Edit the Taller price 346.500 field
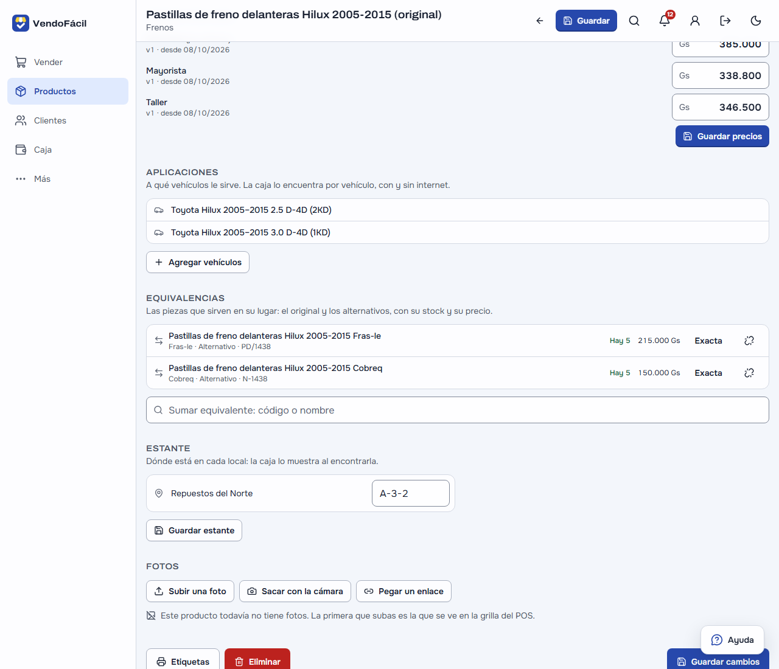779x669 pixels. pyautogui.click(x=721, y=107)
